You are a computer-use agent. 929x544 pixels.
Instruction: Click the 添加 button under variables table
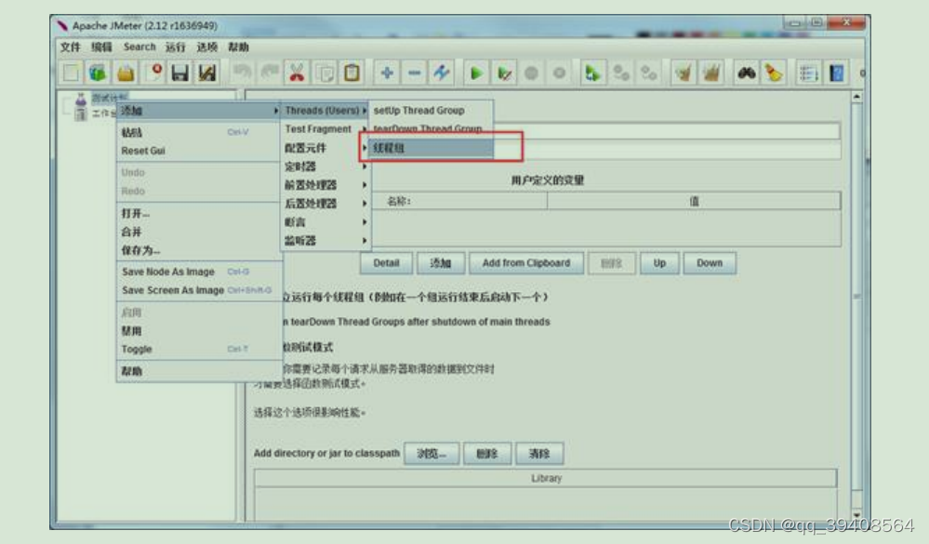click(x=440, y=263)
